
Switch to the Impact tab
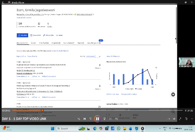pos(33,43)
